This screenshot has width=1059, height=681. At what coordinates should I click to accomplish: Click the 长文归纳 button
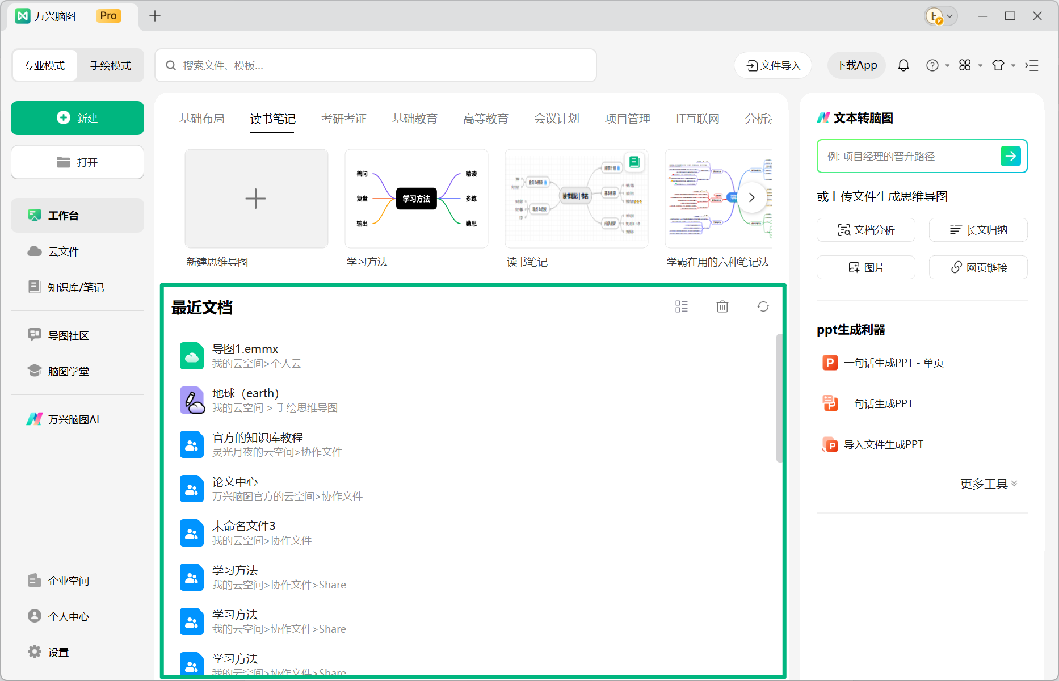(x=978, y=230)
